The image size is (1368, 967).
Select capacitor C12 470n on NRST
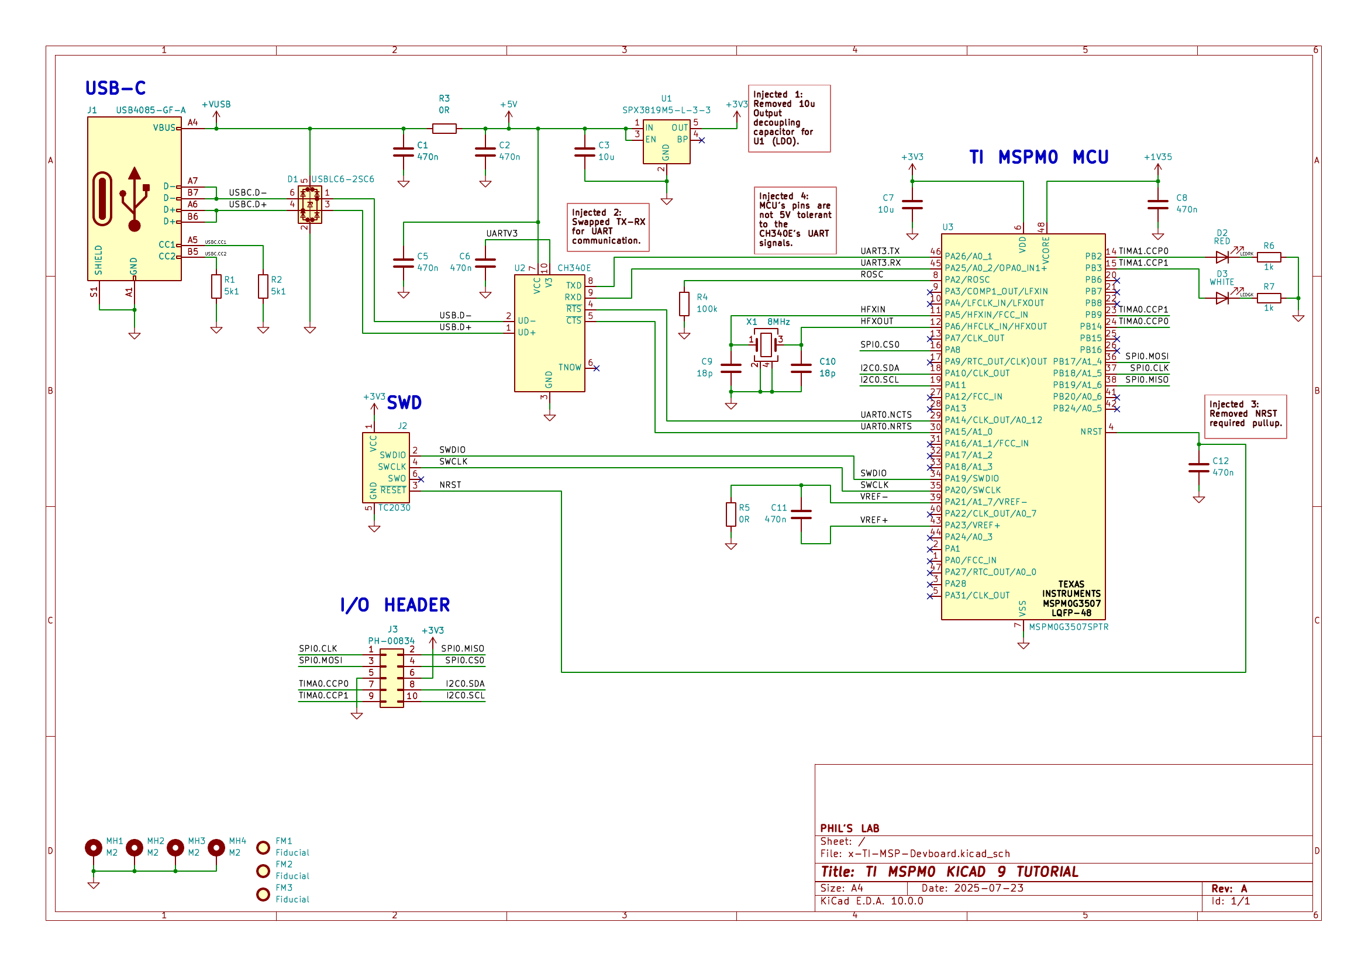(x=1199, y=468)
